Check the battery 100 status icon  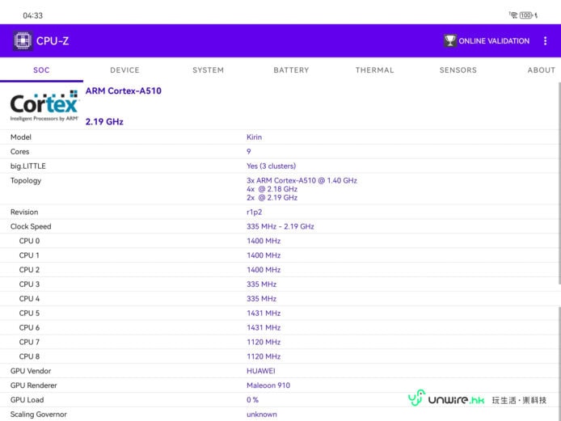pyautogui.click(x=526, y=15)
